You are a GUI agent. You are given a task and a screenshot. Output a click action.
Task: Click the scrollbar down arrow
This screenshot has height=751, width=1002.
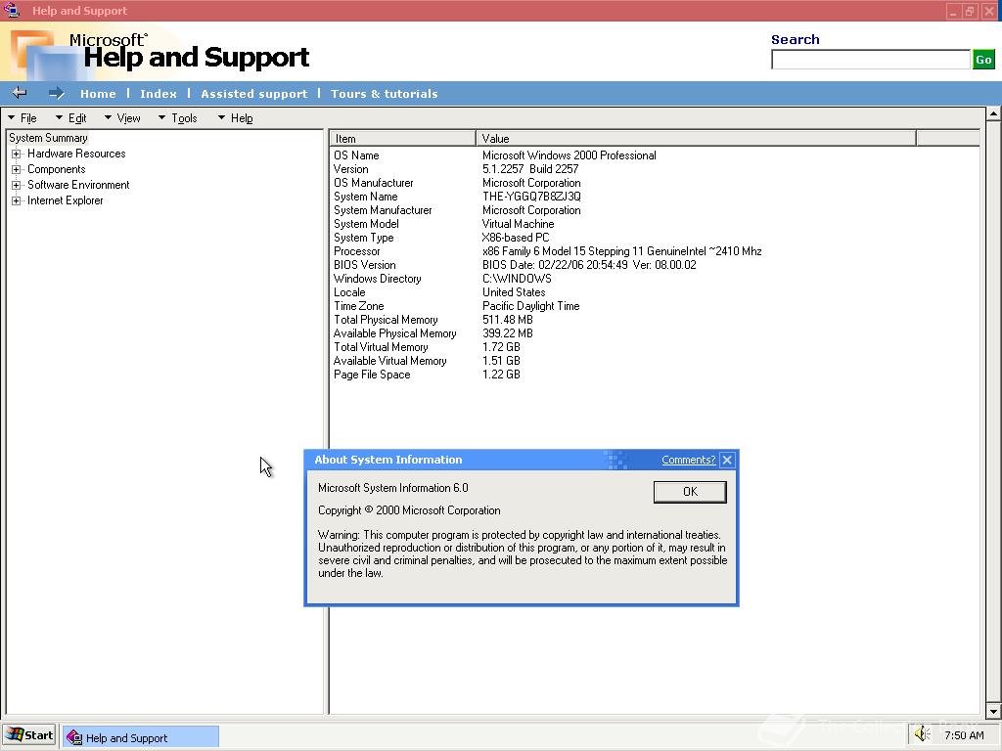[x=993, y=711]
